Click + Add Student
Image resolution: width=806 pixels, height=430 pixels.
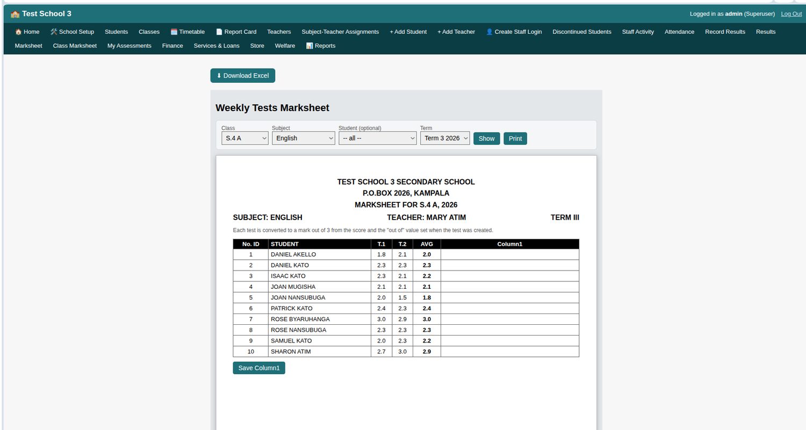coord(408,32)
